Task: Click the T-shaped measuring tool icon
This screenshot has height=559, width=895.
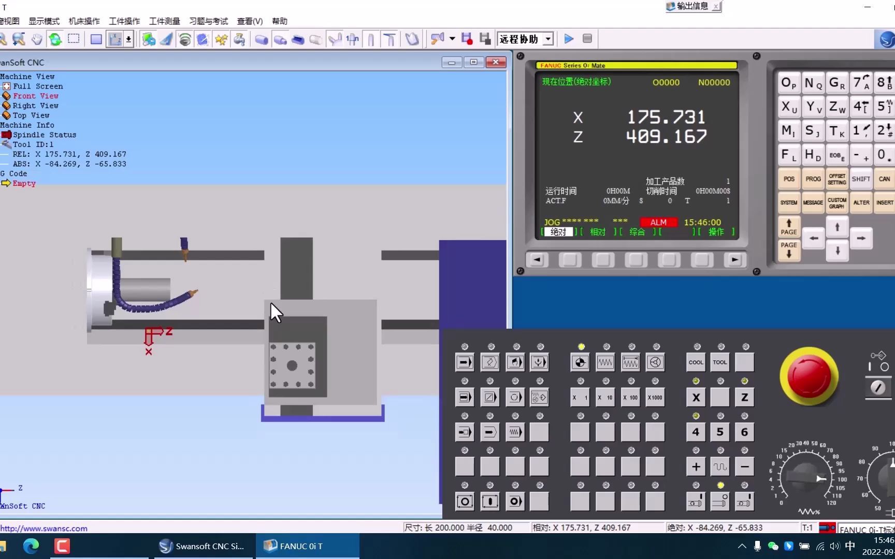Action: tap(389, 39)
